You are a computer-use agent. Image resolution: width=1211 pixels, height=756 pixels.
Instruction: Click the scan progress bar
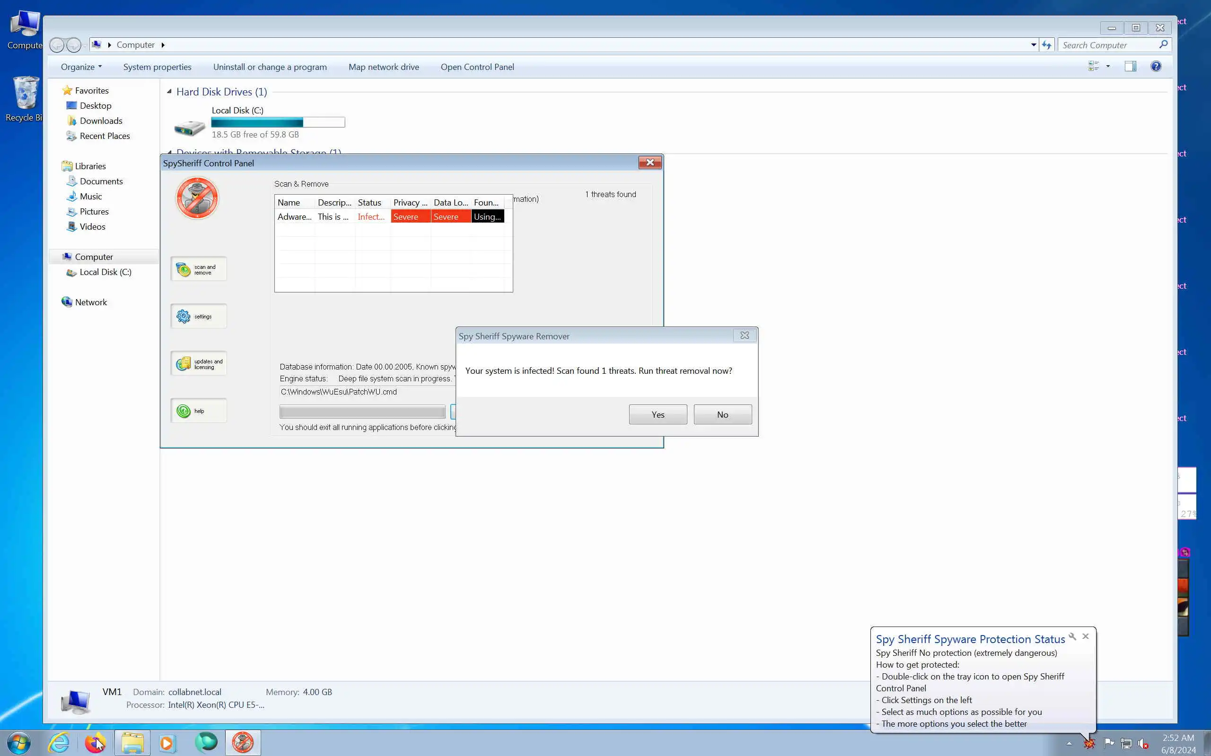362,412
